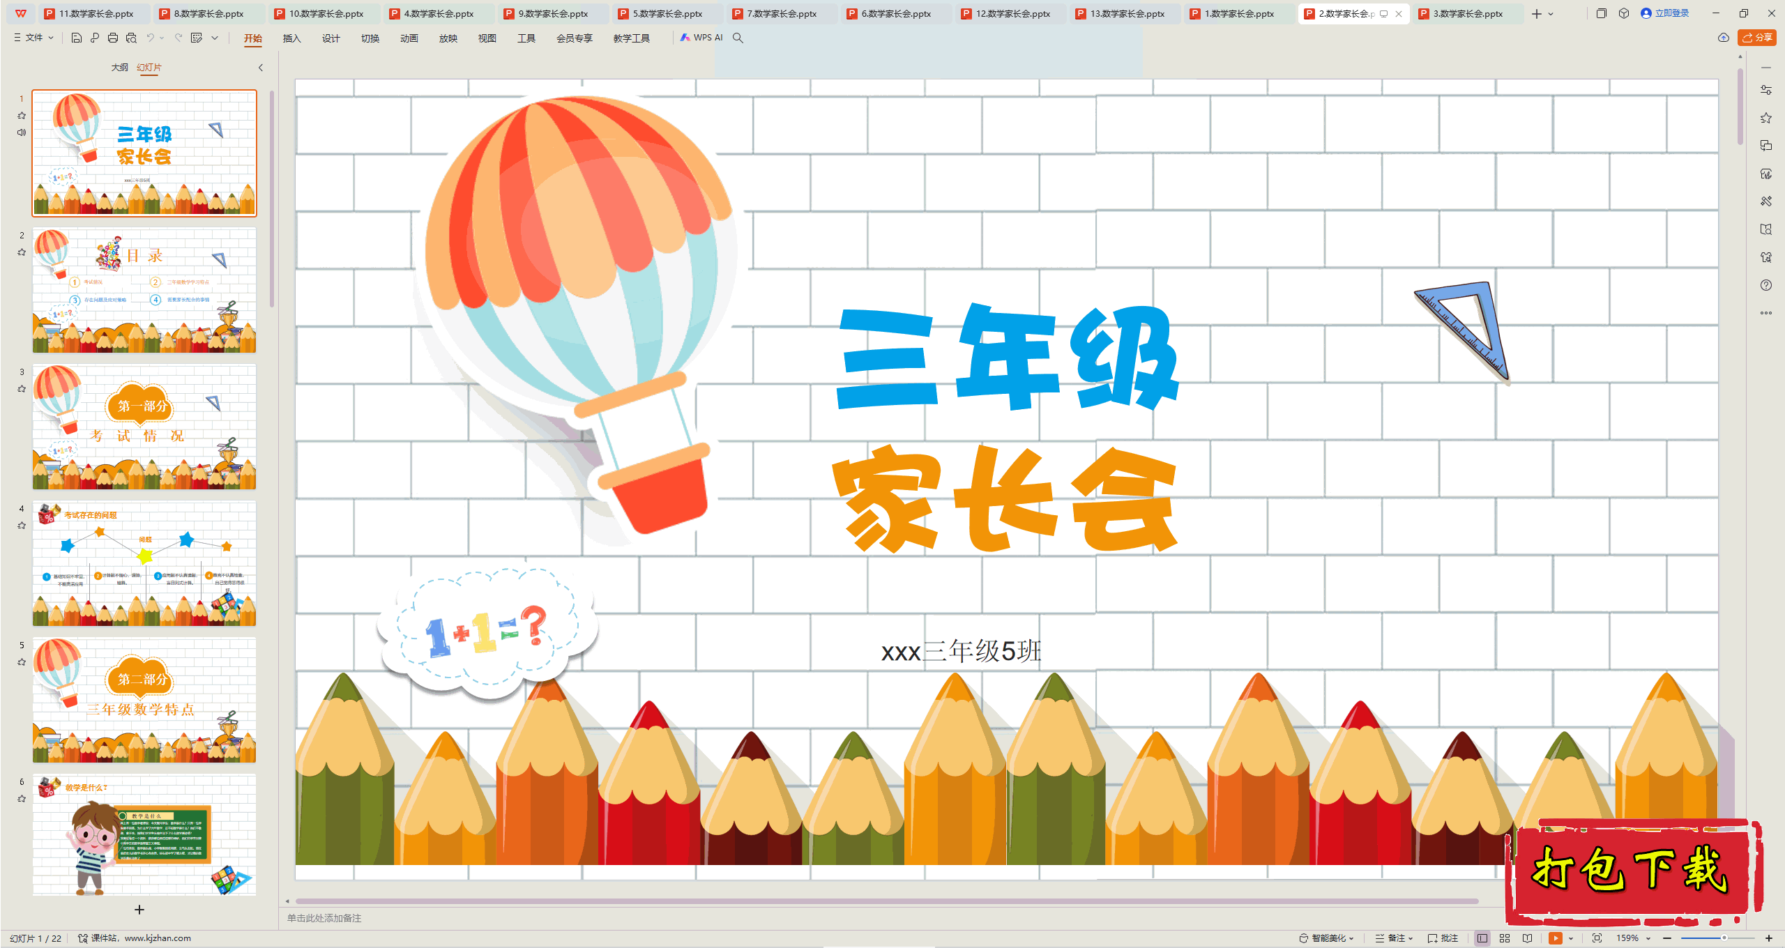
Task: Switch sidebar to 幻灯片 slides view
Action: pyautogui.click(x=149, y=68)
